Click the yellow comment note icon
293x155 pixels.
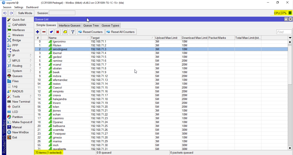coord(65,32)
